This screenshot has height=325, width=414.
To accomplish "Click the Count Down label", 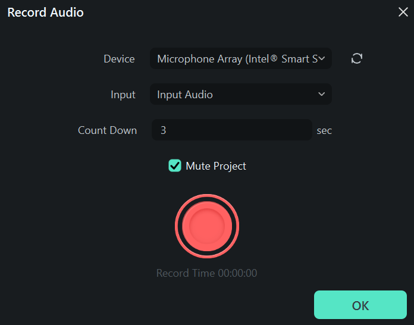I will tap(107, 130).
